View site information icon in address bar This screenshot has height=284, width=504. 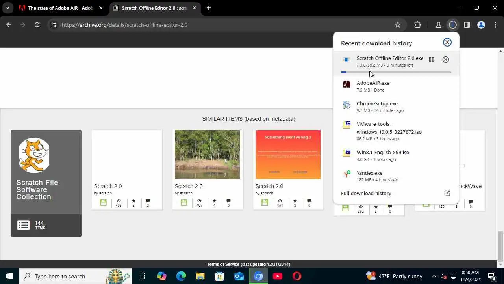tap(54, 25)
